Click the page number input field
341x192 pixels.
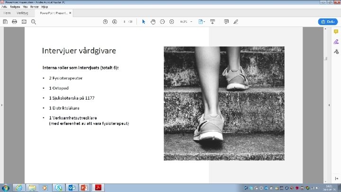[124, 22]
